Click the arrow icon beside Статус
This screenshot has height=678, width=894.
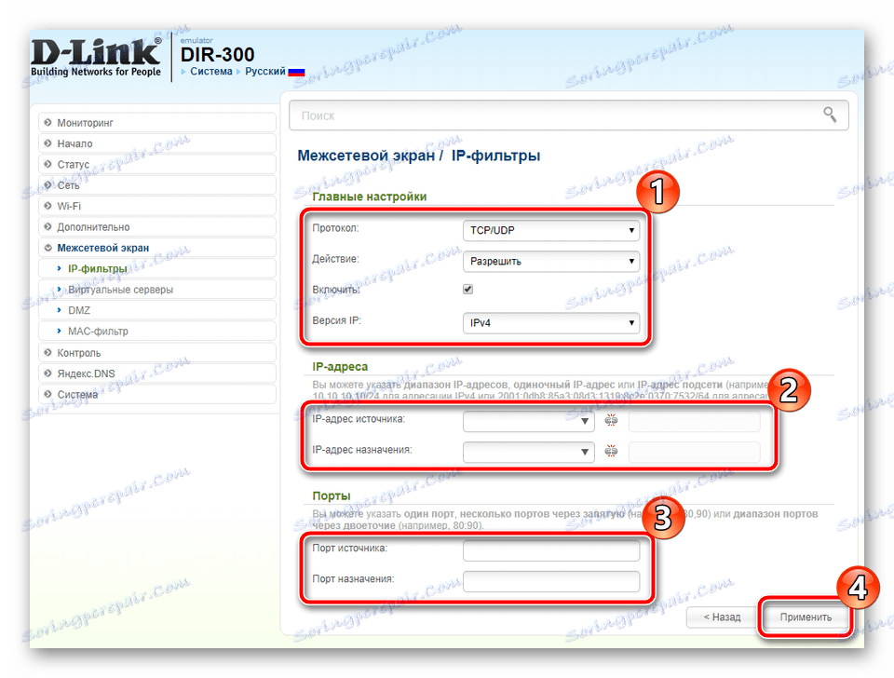click(x=47, y=164)
